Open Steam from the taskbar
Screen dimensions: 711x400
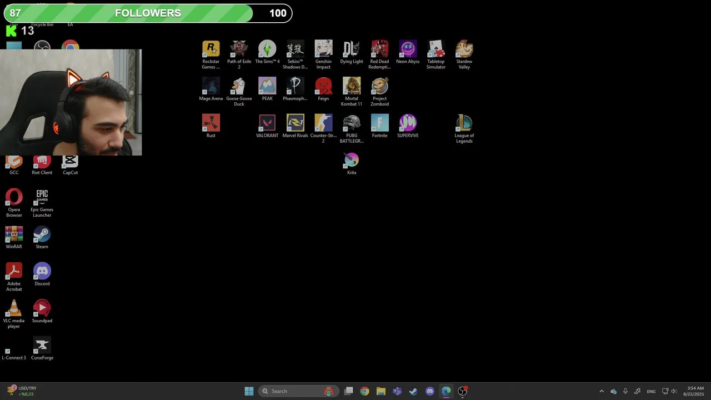point(413,391)
